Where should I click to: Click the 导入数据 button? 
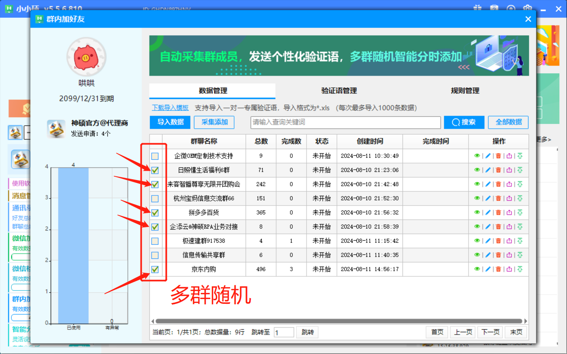[170, 122]
